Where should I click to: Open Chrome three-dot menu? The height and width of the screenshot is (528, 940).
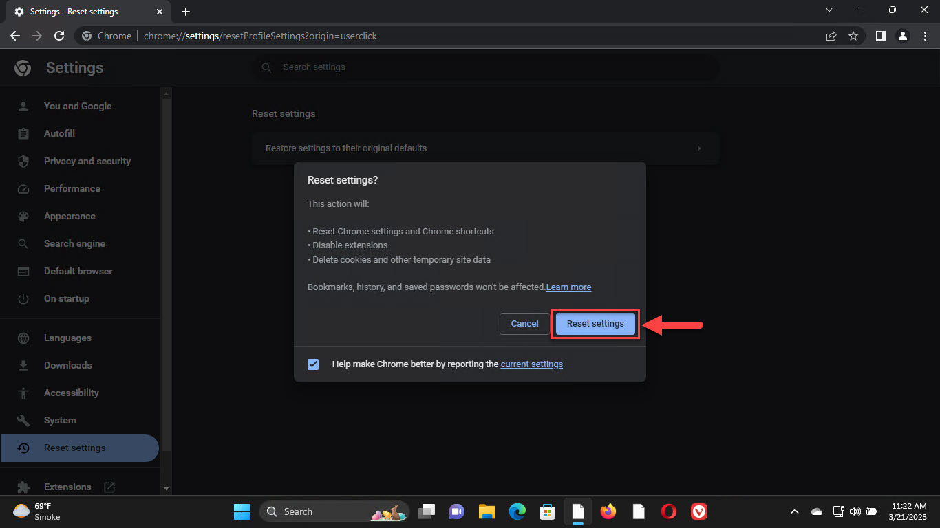(926, 36)
